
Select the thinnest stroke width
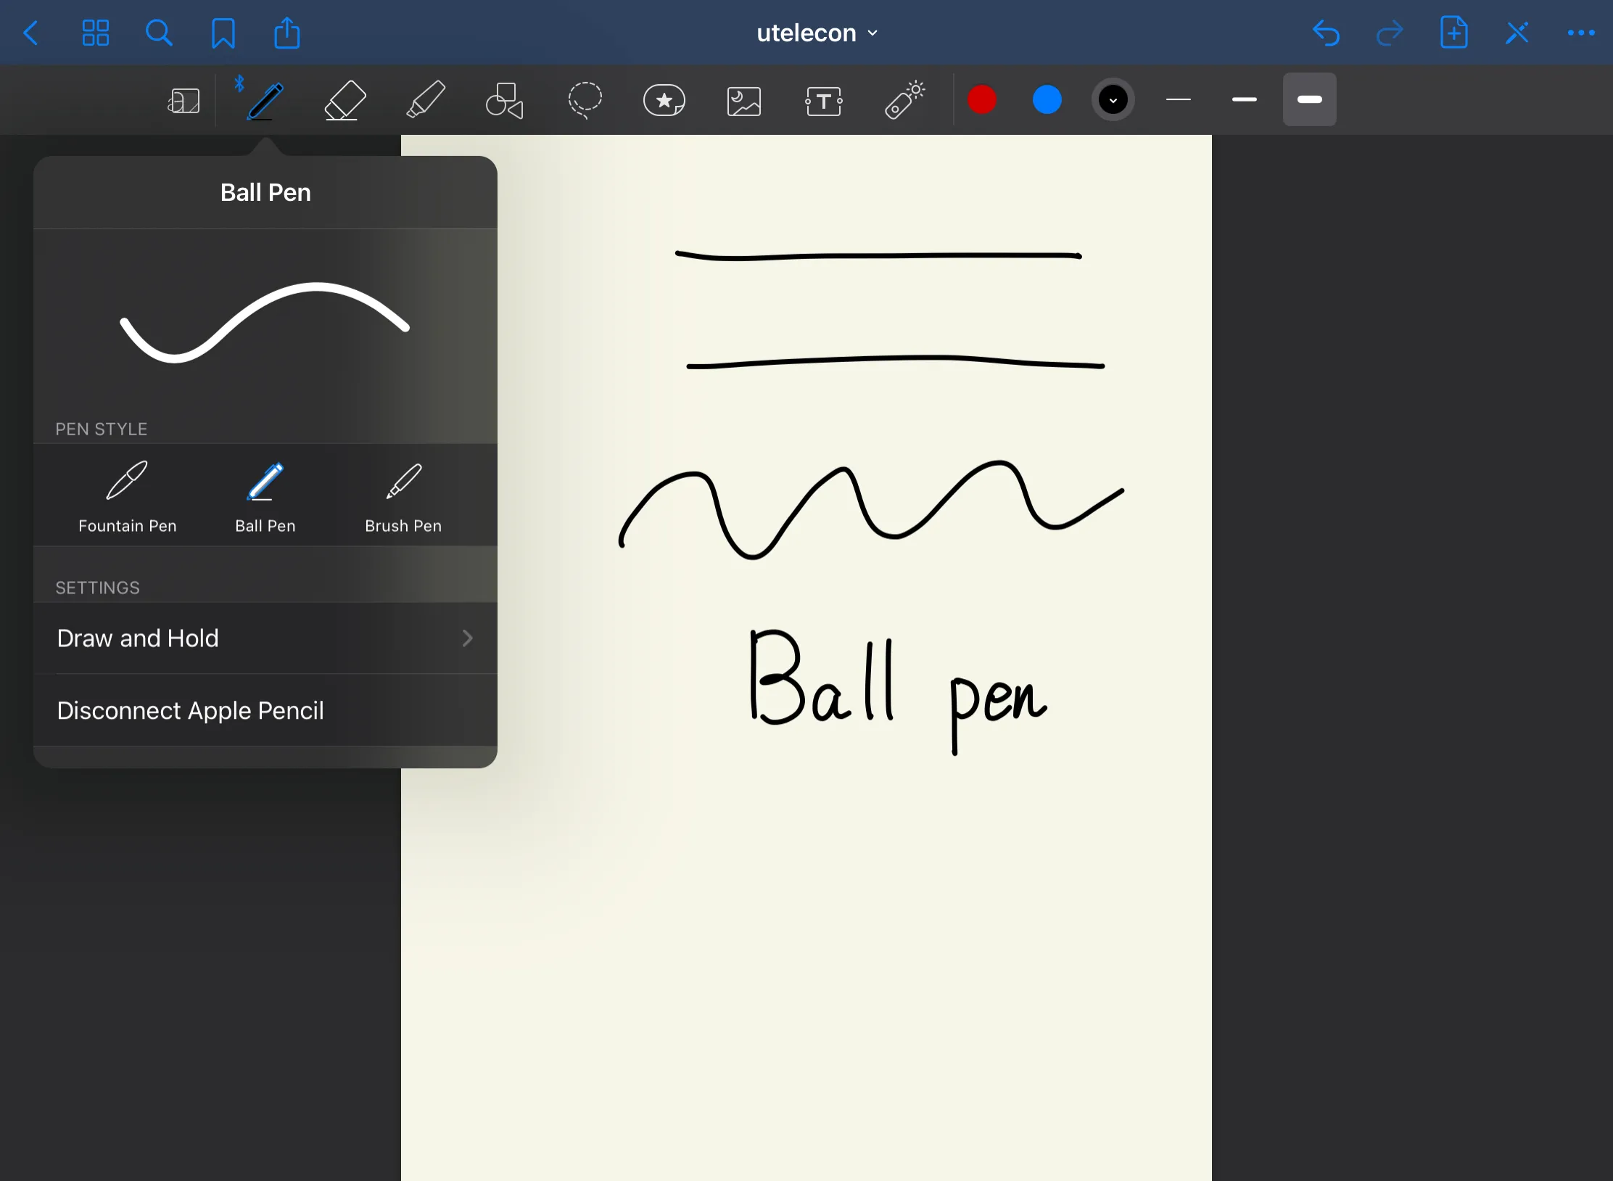(x=1179, y=100)
